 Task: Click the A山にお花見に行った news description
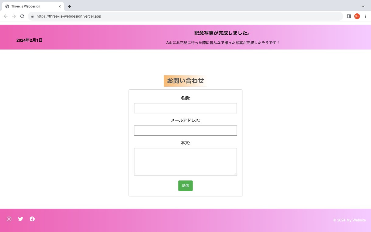[223, 43]
